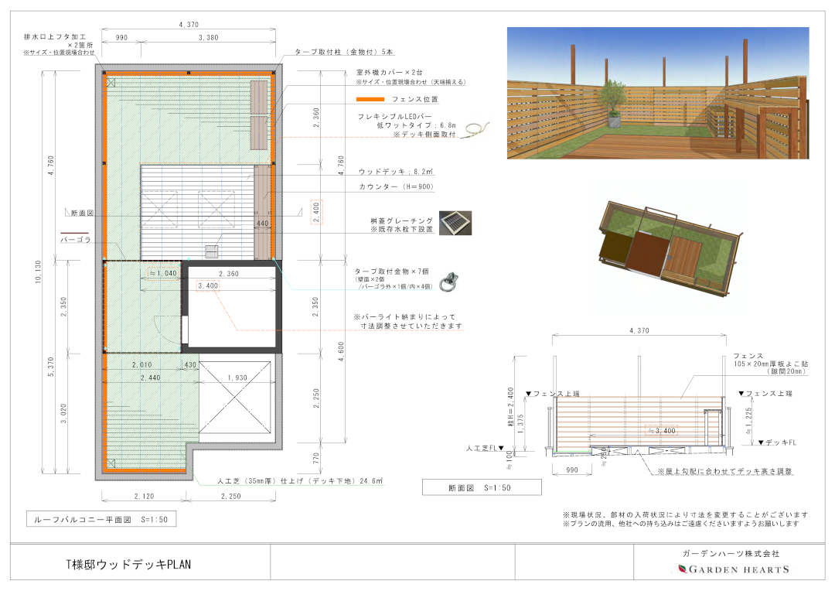
Task: Click the 'パーゴラ' legend label
Action: [x=75, y=241]
